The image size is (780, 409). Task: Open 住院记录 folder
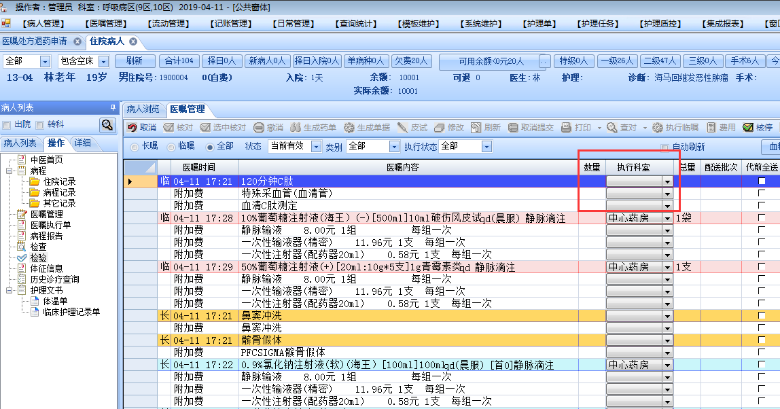coord(59,181)
